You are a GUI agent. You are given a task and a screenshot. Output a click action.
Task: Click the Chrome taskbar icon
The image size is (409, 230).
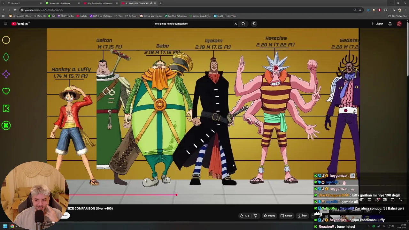[12, 226]
